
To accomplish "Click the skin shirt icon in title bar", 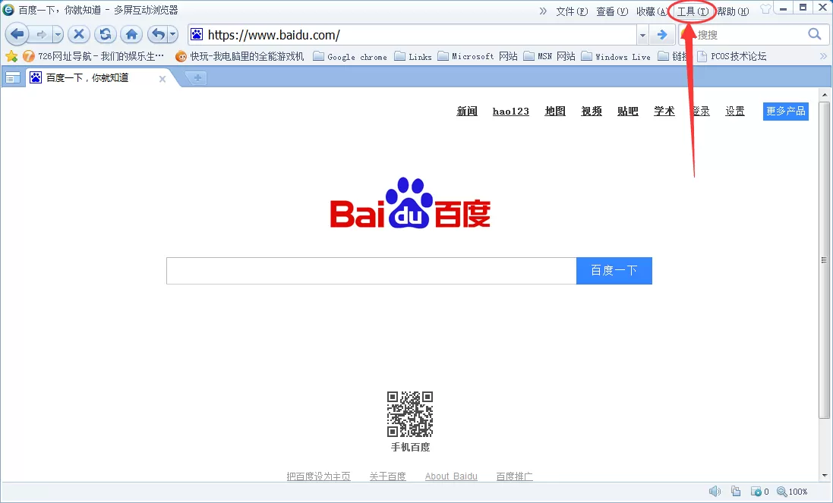I will coord(765,9).
